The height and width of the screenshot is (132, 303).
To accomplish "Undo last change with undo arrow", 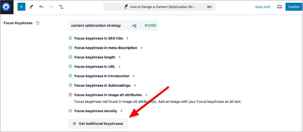I will pyautogui.click(x=41, y=7).
